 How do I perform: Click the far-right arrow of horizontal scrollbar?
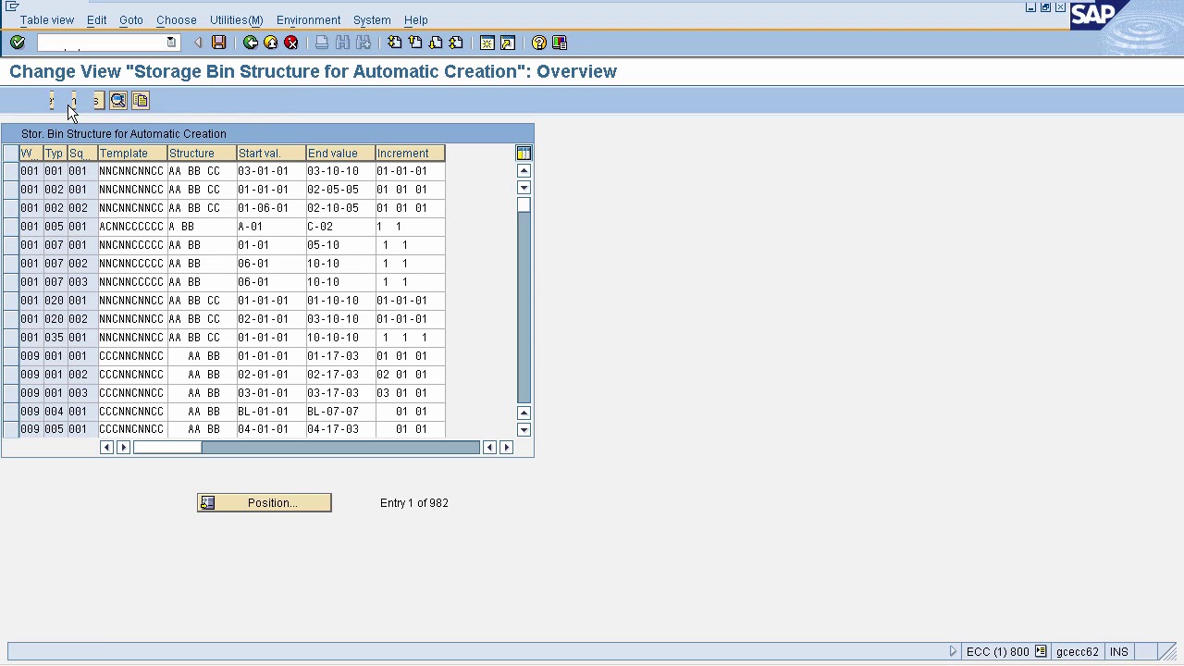(x=506, y=448)
